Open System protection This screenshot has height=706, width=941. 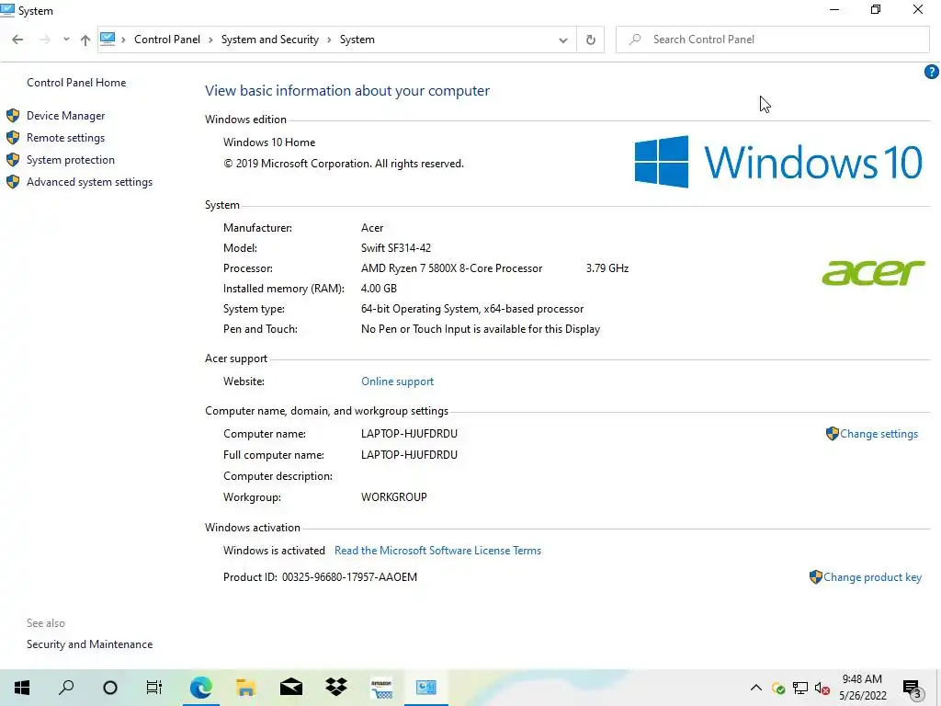70,160
